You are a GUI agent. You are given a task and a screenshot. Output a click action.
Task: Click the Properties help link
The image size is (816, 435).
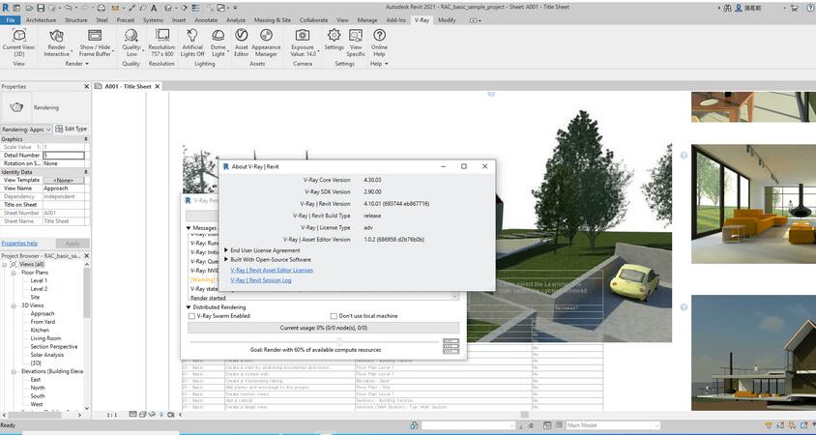pos(19,243)
